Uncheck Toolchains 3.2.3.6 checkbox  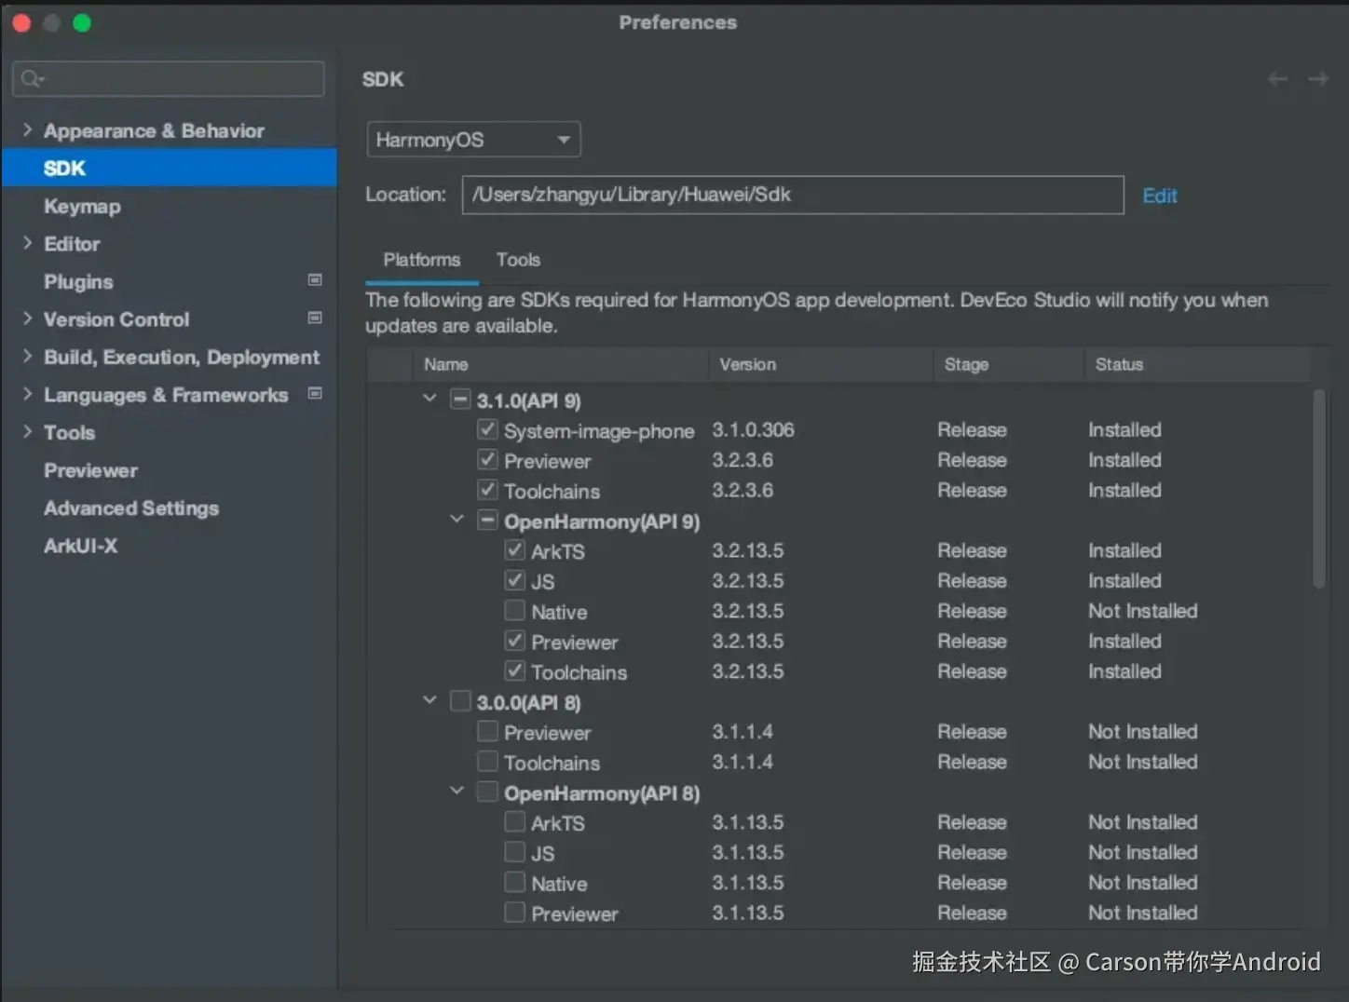pos(487,490)
